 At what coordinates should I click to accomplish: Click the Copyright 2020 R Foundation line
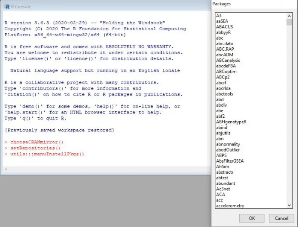95,29
